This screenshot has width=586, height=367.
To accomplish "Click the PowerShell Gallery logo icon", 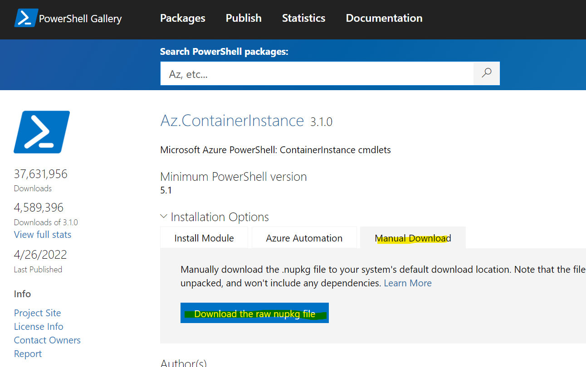I will pyautogui.click(x=26, y=18).
